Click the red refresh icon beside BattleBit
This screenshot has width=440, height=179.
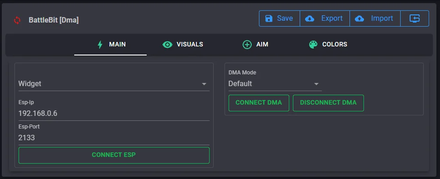[17, 20]
